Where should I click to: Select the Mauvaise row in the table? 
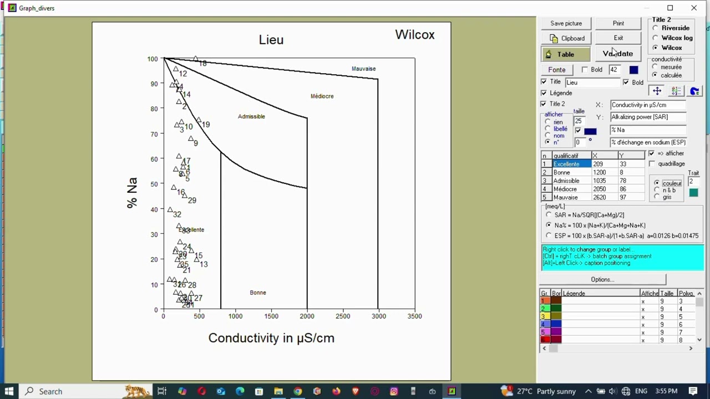[593, 197]
